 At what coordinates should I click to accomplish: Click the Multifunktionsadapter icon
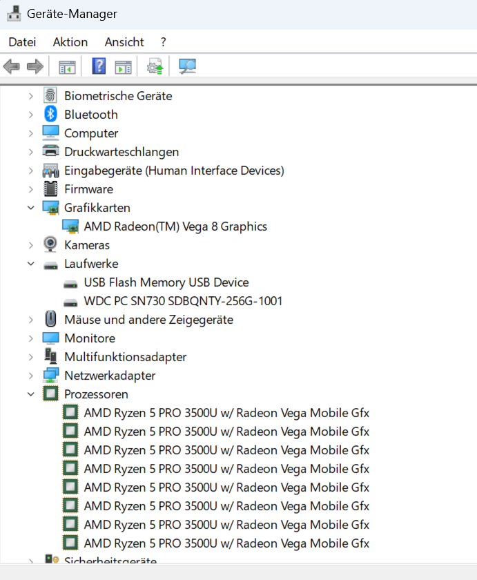point(50,356)
